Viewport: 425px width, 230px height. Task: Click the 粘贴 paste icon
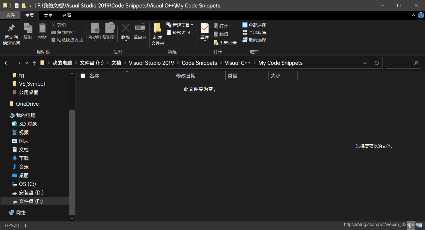click(x=42, y=28)
